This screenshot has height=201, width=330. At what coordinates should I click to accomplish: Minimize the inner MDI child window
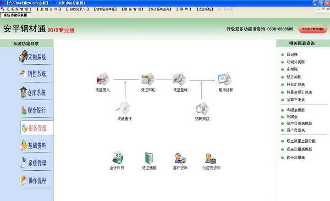[319, 9]
